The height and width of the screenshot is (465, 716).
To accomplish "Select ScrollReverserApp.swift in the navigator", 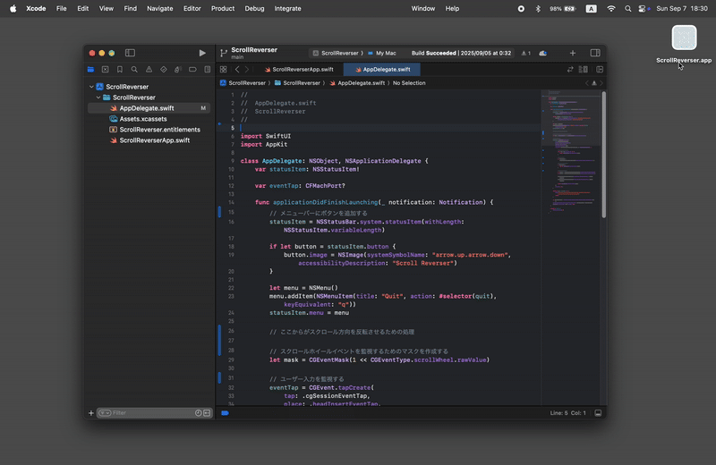I will coord(149,140).
